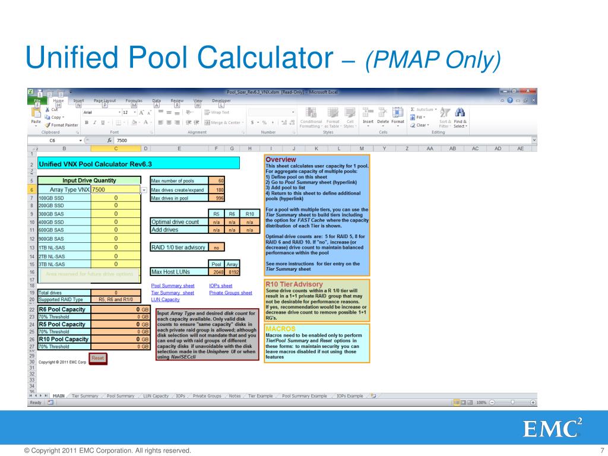The width and height of the screenshot is (608, 456).
Task: Open the Tier Summary sheet tab
Action: (x=85, y=396)
